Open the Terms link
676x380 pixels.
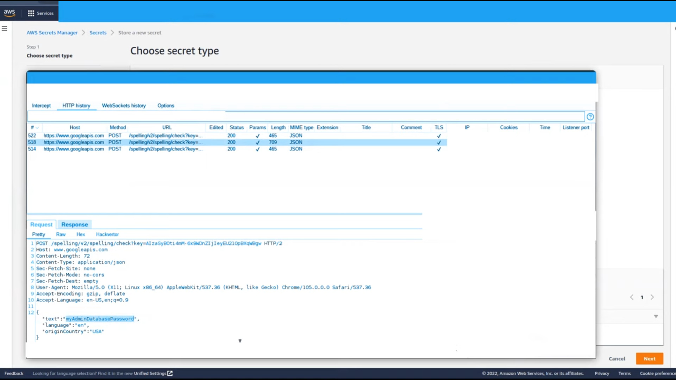click(x=625, y=373)
